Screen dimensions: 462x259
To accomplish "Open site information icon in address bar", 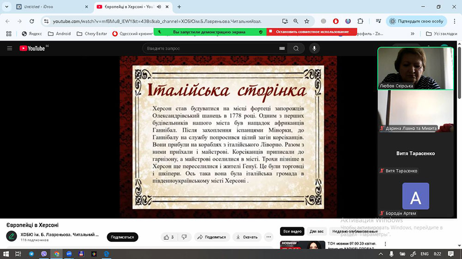I will pyautogui.click(x=46, y=21).
